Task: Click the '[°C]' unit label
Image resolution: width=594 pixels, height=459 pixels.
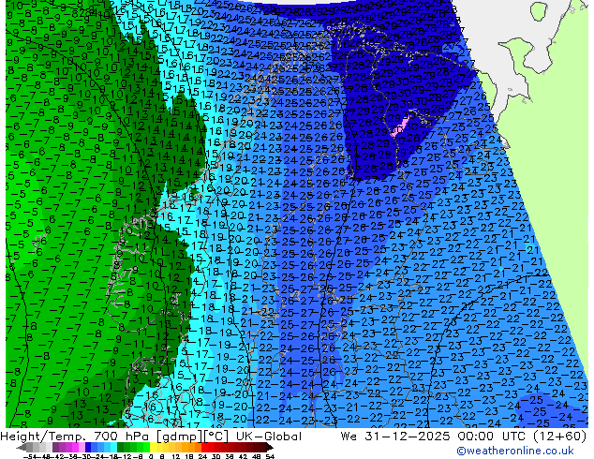Action: 215,437
